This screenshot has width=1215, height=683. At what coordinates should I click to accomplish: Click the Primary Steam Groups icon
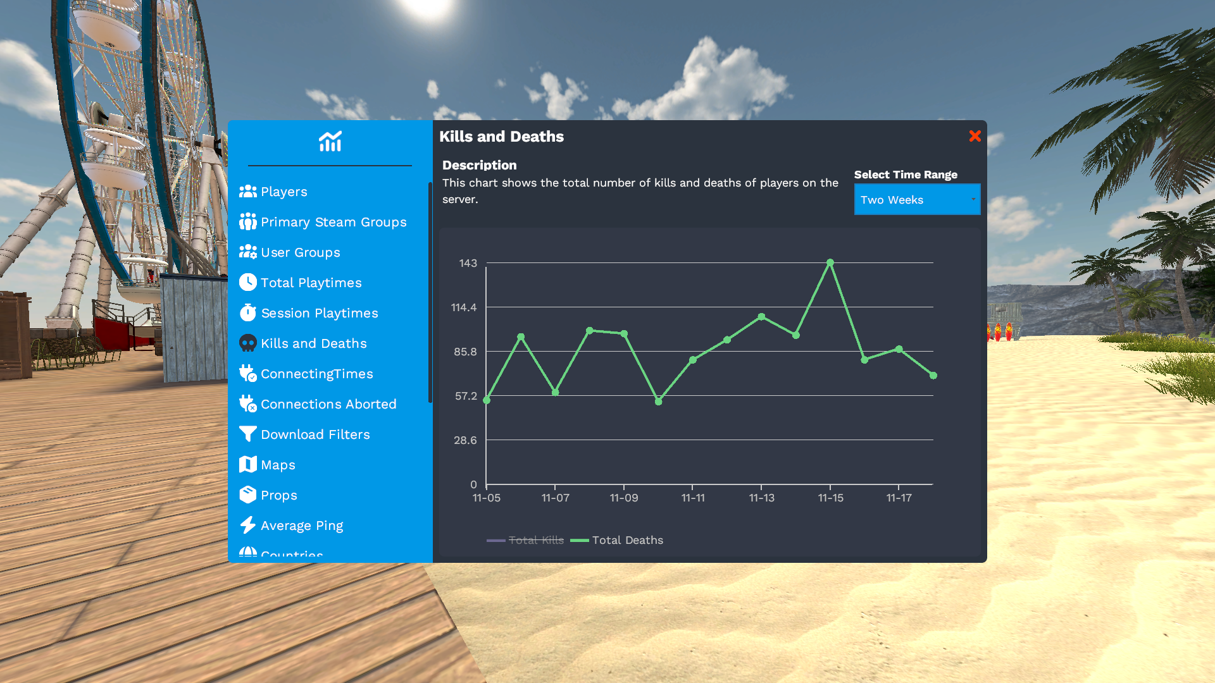tap(248, 222)
